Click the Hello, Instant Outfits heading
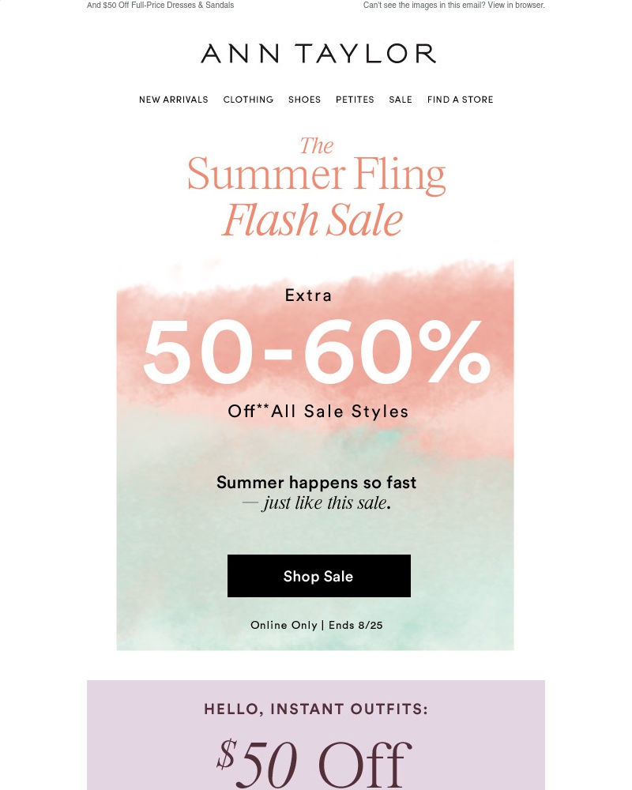Screen dimensions: 632x790 316,709
